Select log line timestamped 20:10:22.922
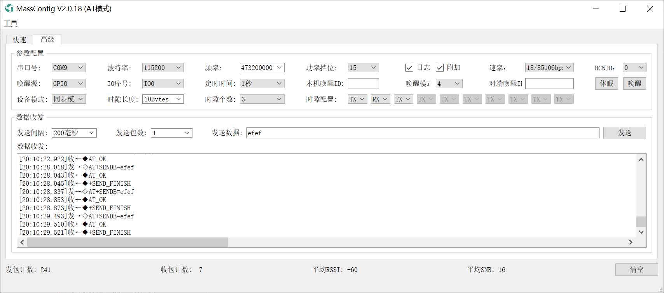Screen dimensions: 664x293 tap(63, 159)
